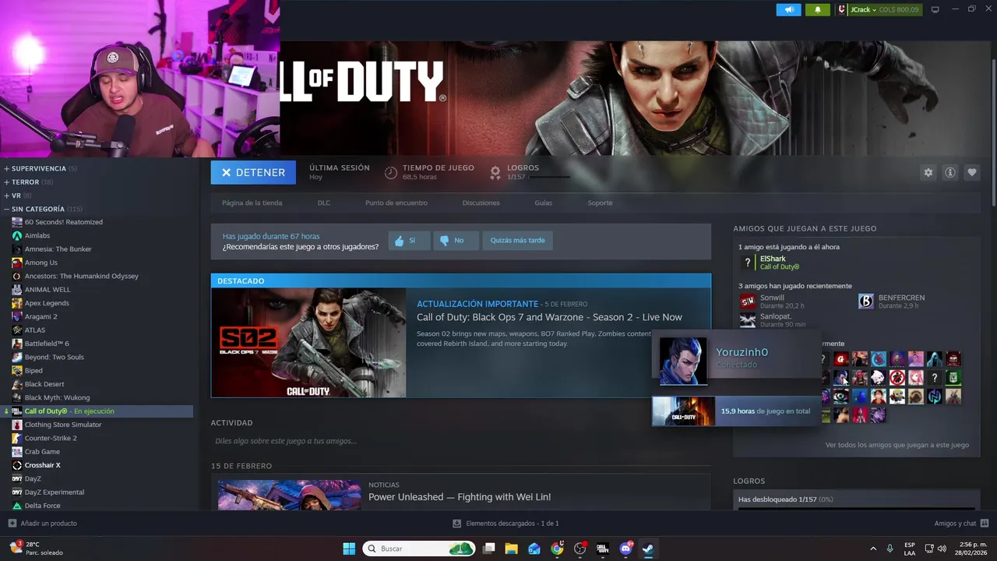Open Power Unleashed Fighting with Wei Lin news
The width and height of the screenshot is (997, 561).
tap(460, 497)
